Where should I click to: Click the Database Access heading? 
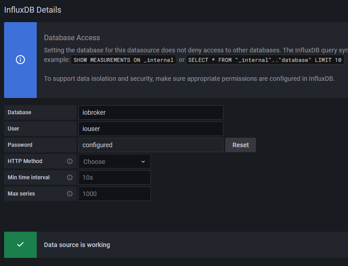72,37
